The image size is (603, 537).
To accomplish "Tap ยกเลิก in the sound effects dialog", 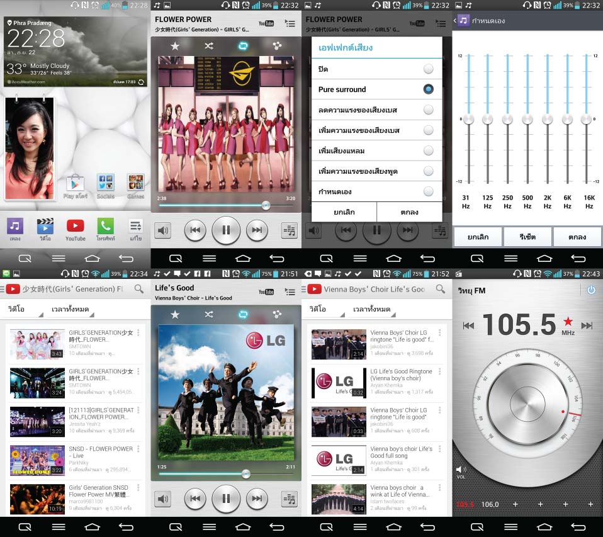I will coord(344,212).
